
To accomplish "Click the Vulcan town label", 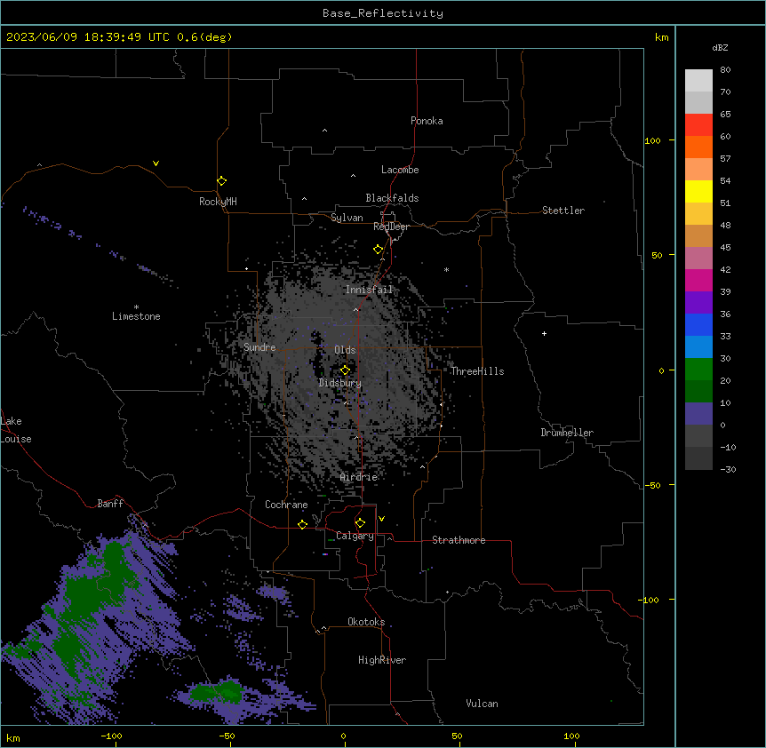I will tap(482, 704).
